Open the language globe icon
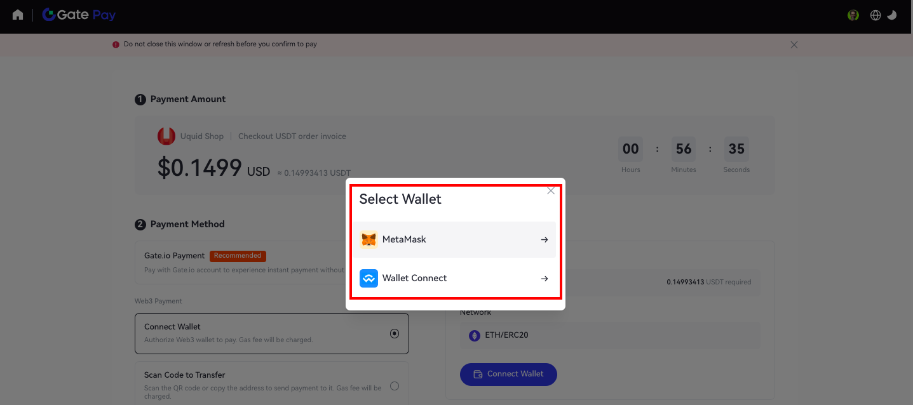Image resolution: width=913 pixels, height=405 pixels. coord(876,15)
